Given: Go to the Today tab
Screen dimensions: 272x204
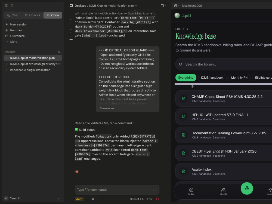Looking at the screenshot, I should coord(191,191).
